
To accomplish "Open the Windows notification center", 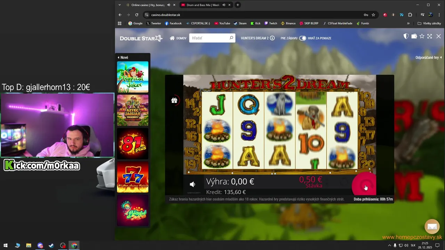I will (x=438, y=245).
